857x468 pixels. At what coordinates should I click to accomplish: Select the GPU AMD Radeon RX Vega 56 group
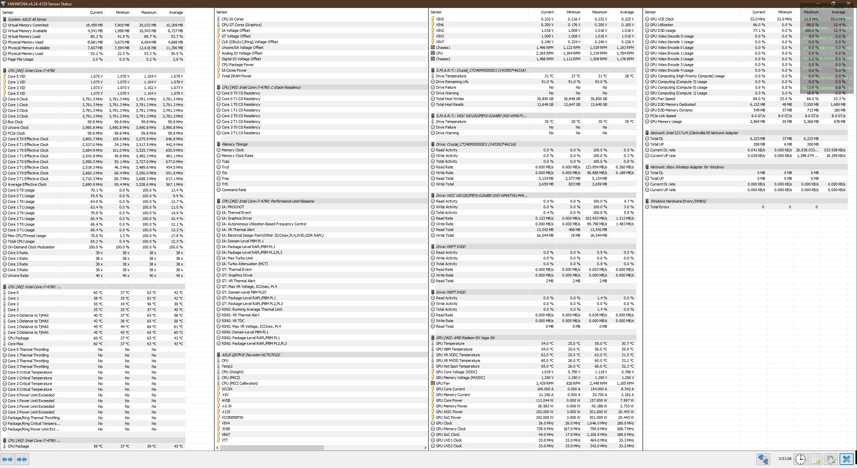click(465, 338)
